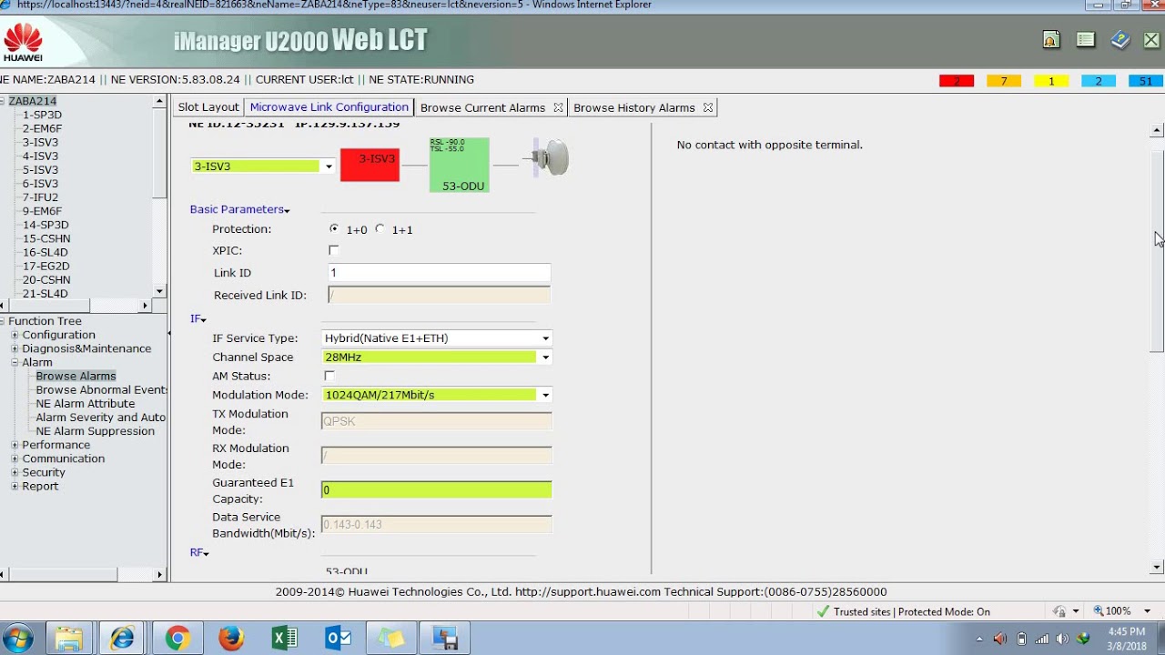This screenshot has height=655, width=1165.
Task: Click the main panel vertical scrollbar thumb
Action: point(1158,250)
